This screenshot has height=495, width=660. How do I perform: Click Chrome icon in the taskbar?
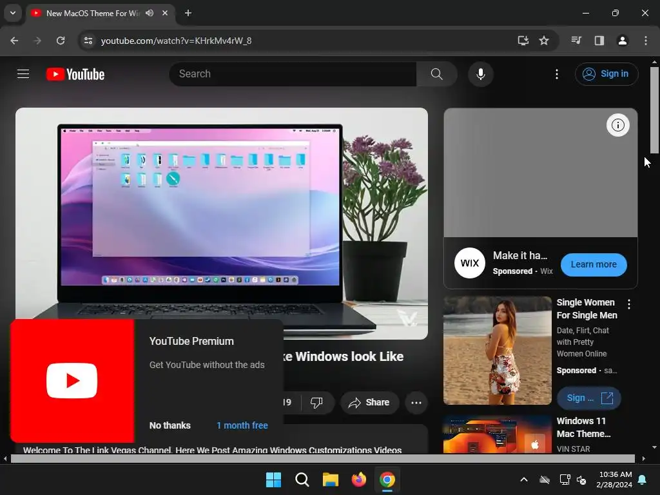click(x=387, y=480)
